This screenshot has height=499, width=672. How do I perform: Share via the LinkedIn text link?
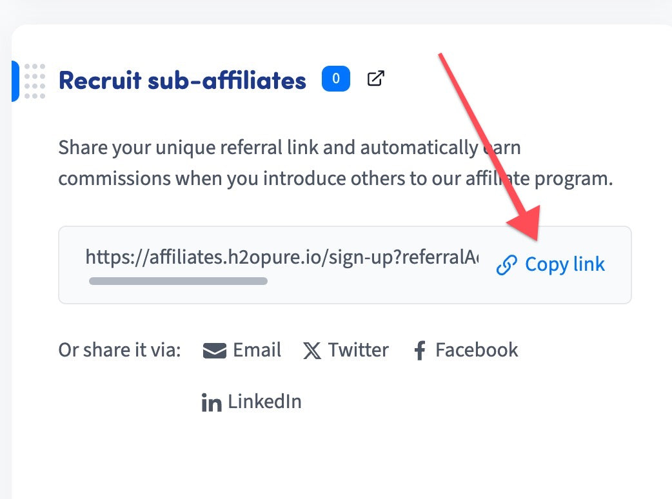pos(264,402)
